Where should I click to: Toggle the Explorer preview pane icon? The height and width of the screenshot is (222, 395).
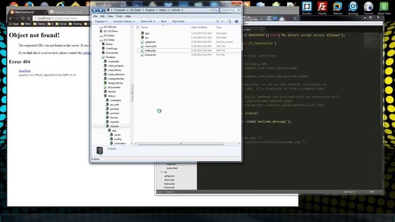tap(229, 22)
